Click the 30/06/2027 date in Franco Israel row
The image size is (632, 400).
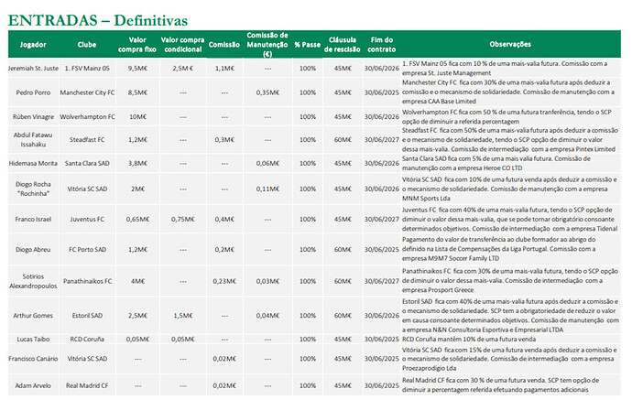(x=382, y=219)
